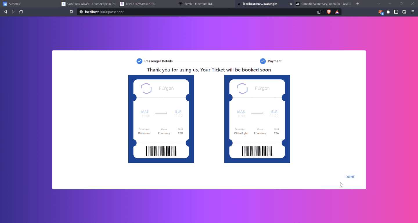Screen dimensions: 418x223
Task: Click the browser back arrow
Action: point(5,12)
